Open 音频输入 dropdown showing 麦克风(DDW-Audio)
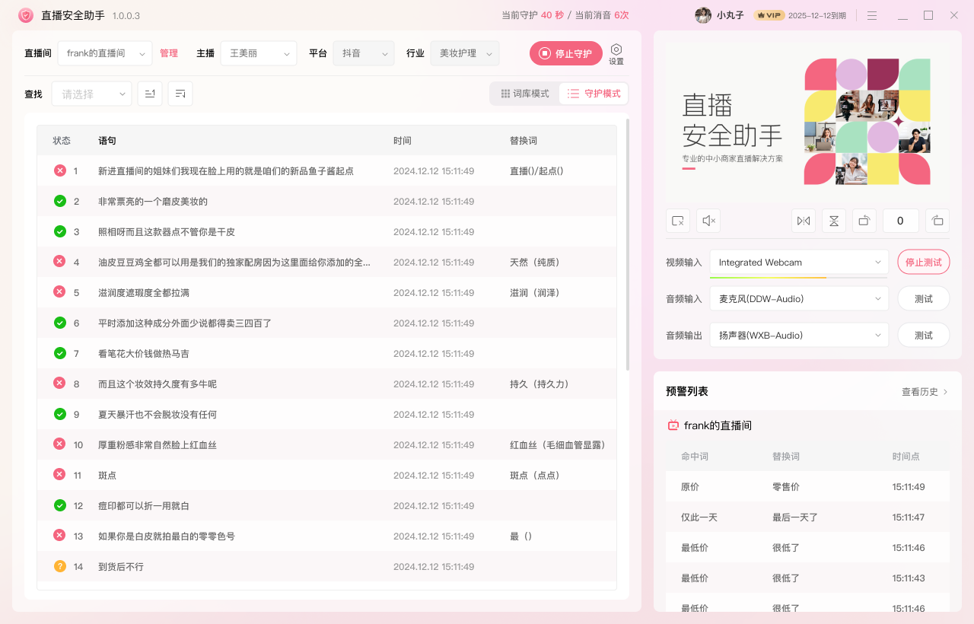The image size is (974, 624). tap(799, 298)
